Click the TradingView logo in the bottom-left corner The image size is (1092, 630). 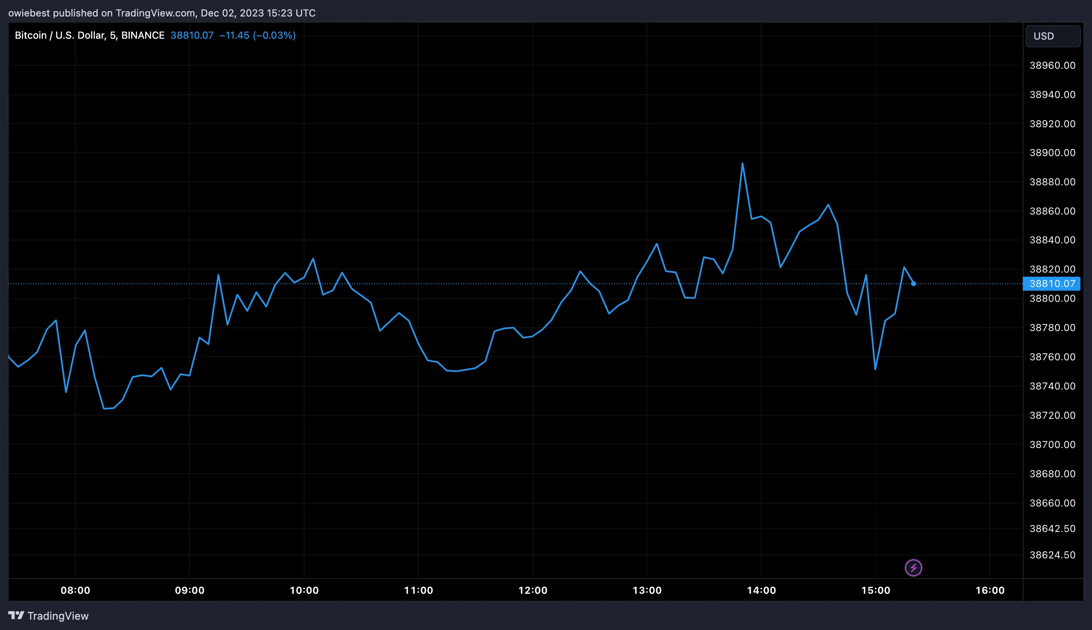[48, 615]
